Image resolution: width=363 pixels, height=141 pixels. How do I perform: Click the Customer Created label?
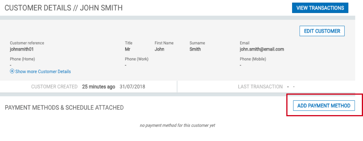tap(54, 87)
